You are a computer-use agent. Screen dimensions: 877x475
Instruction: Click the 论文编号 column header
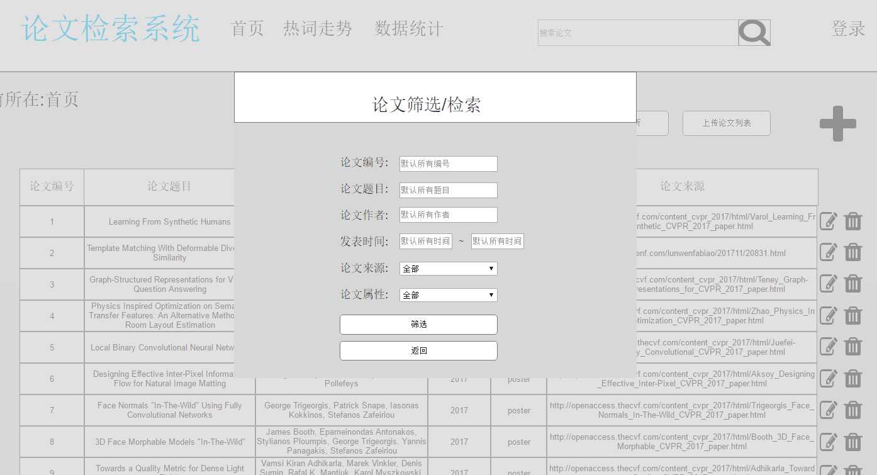click(52, 187)
